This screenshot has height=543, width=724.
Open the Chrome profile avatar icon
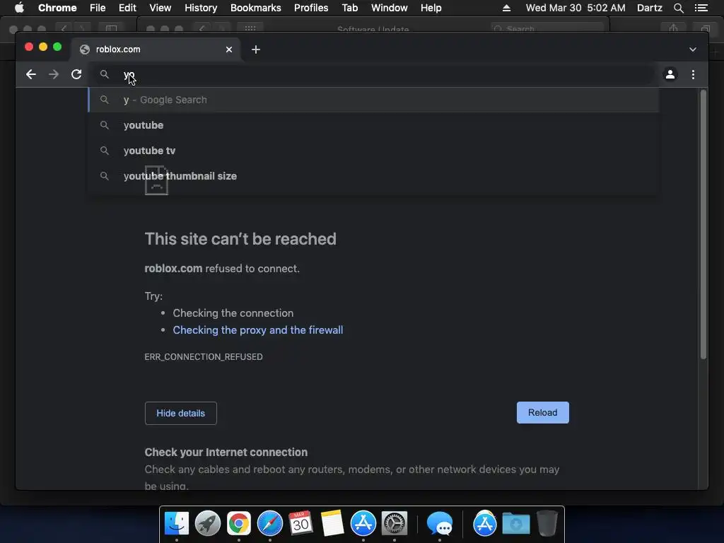click(x=670, y=74)
